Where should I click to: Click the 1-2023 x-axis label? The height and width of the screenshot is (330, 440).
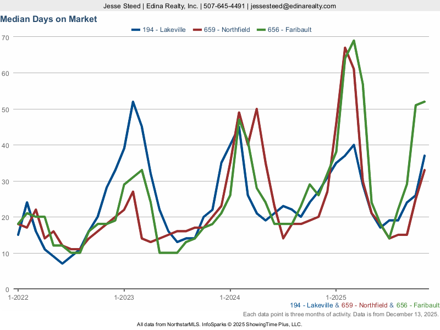(124, 298)
